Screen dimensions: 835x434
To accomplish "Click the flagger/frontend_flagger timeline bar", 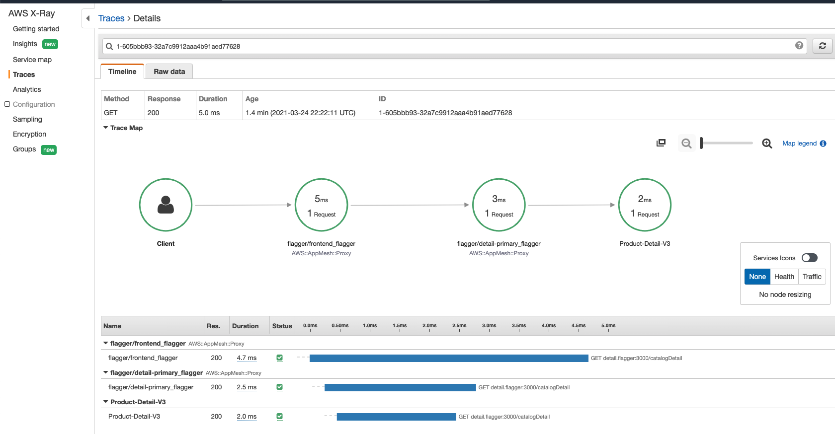I will point(449,358).
